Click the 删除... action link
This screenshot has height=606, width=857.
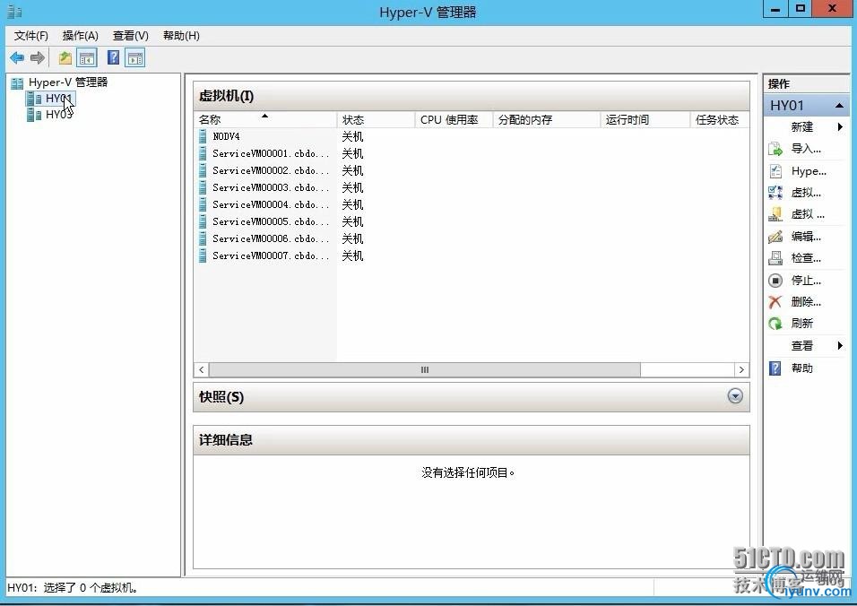[806, 301]
